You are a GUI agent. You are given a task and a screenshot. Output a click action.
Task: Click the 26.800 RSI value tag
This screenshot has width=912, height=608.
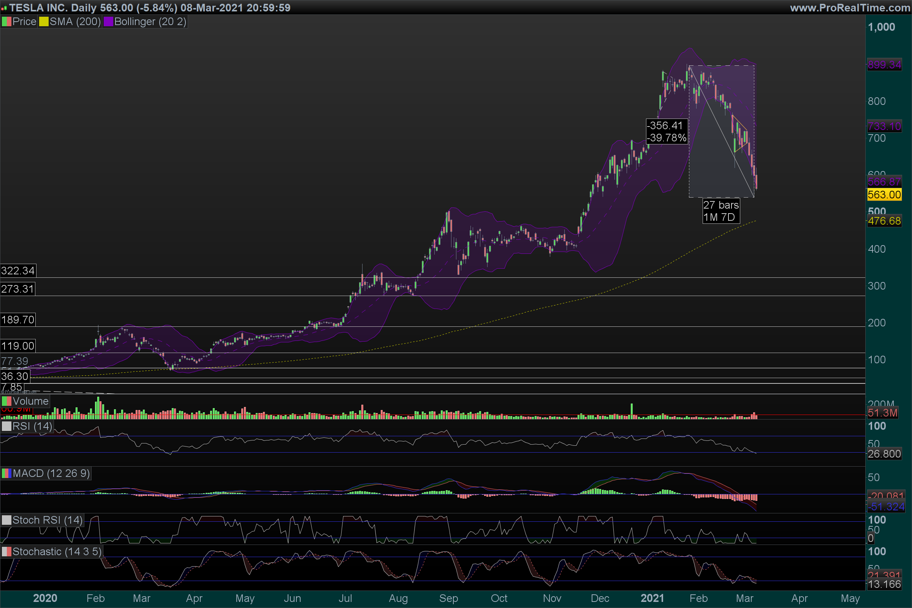(x=884, y=454)
